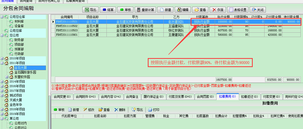Select contract row FBHT2011110502
This screenshot has width=303, height=129.
click(x=67, y=26)
